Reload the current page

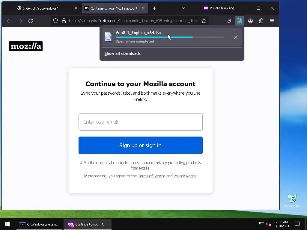pos(31,21)
